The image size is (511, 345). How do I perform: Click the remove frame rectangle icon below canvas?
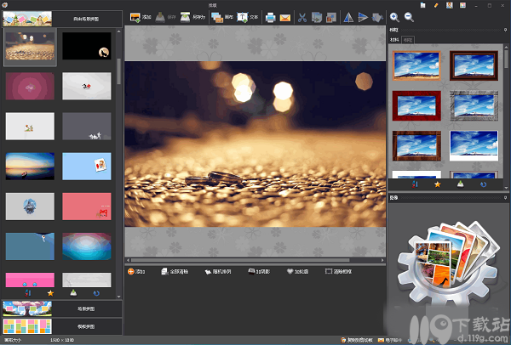[x=329, y=271]
